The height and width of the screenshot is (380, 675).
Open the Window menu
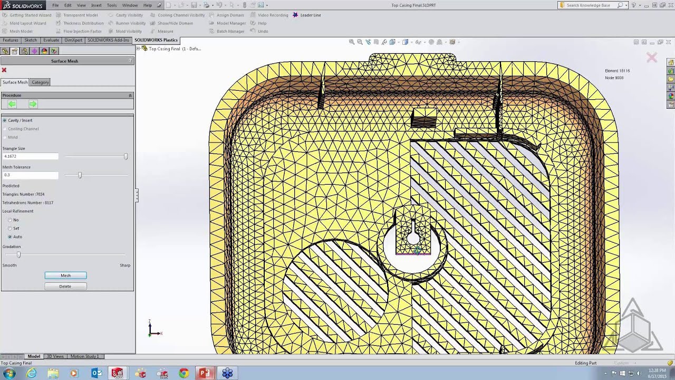coord(130,5)
